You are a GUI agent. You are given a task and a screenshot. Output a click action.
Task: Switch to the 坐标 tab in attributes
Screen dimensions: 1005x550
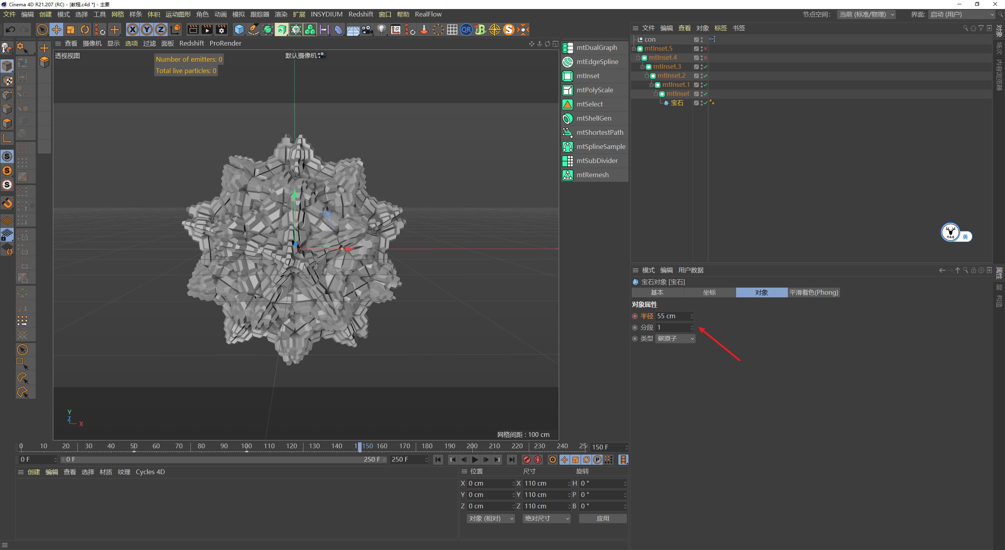point(709,292)
